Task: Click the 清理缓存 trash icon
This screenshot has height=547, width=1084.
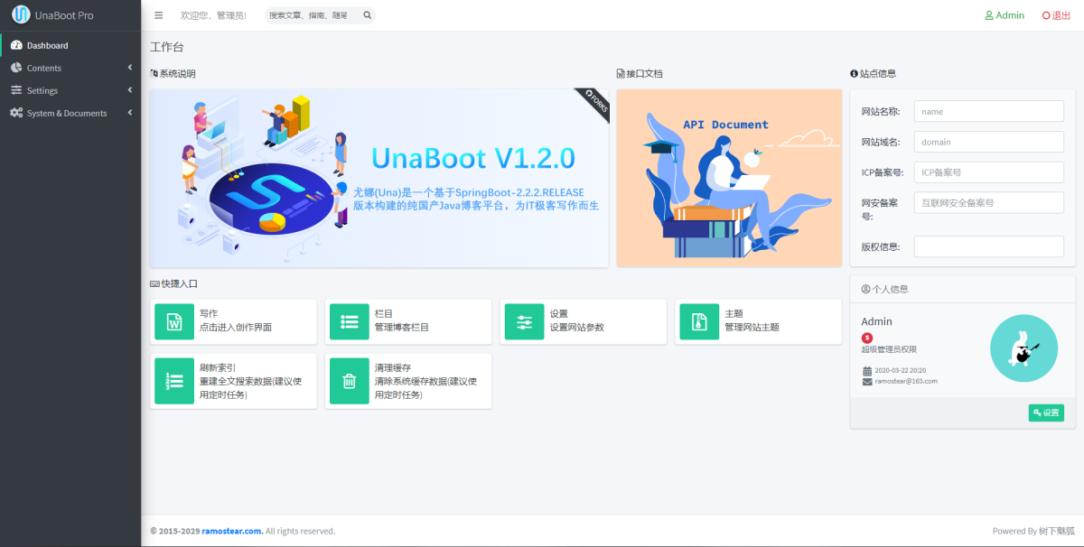Action: click(x=350, y=381)
